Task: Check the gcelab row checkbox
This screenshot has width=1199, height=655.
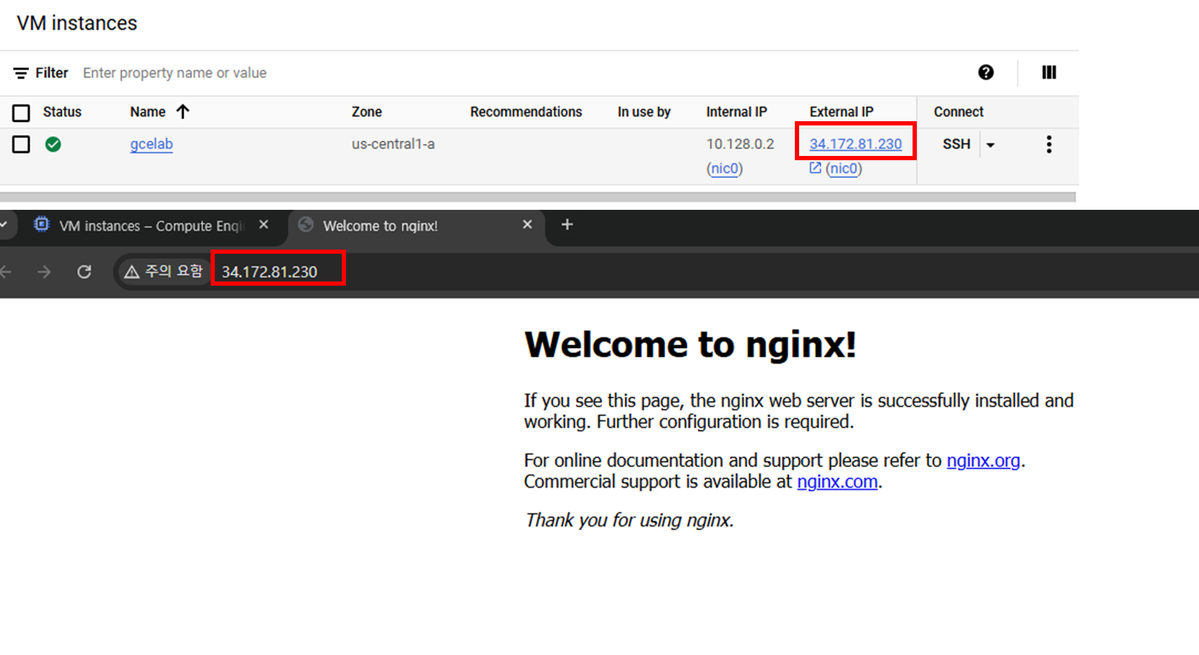Action: (x=21, y=145)
